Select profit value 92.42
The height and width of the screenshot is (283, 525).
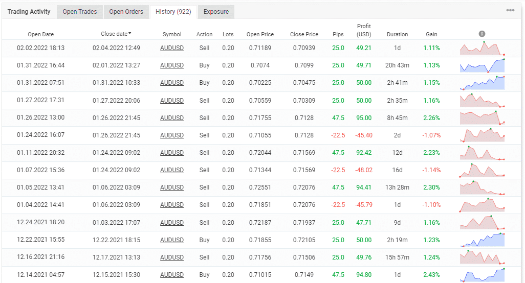point(364,153)
